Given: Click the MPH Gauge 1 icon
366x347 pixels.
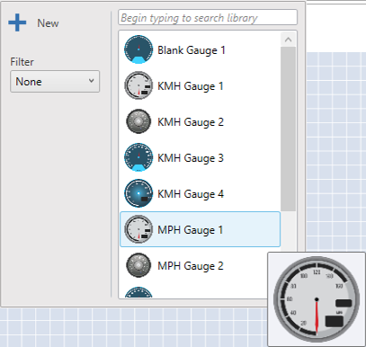Looking at the screenshot, I should 138,229.
